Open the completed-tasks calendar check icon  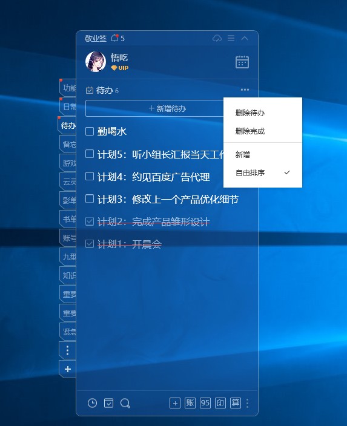click(109, 403)
